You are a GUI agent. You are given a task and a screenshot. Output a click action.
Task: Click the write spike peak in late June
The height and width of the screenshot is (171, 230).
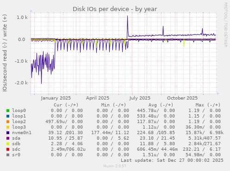127,16
